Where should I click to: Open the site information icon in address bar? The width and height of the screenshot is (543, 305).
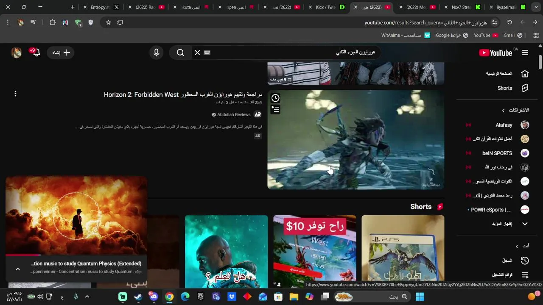click(x=494, y=22)
